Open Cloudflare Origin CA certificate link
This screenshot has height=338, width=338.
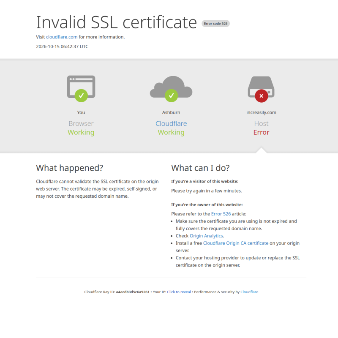tap(236, 243)
